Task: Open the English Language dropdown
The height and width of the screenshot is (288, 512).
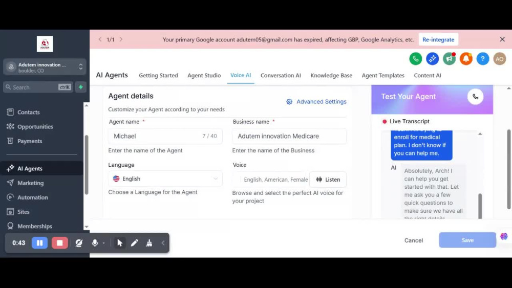Action: coord(165,179)
